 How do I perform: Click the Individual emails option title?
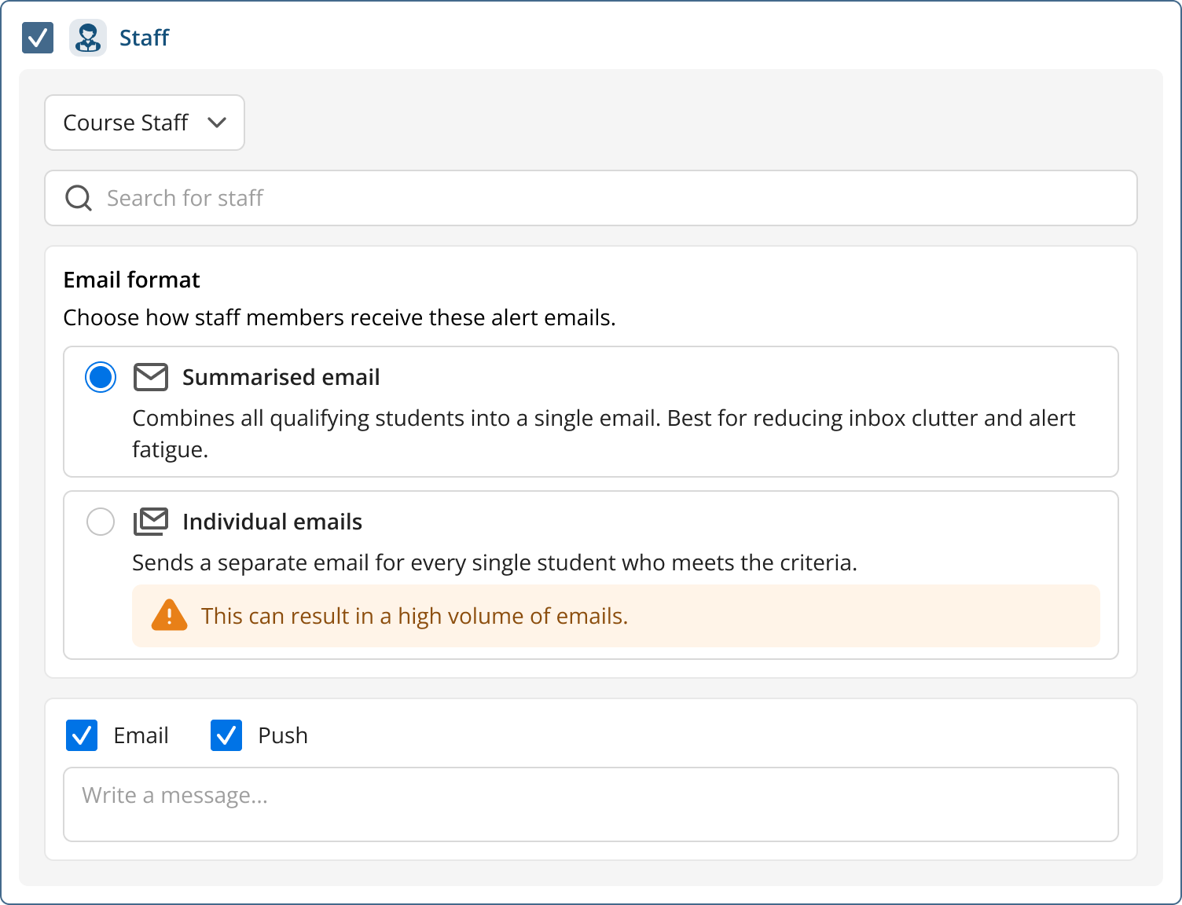click(x=273, y=522)
